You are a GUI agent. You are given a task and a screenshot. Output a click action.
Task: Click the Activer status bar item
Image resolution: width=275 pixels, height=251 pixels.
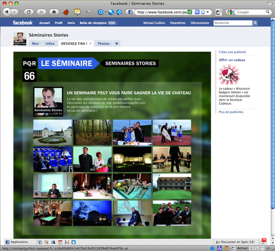[243, 248]
